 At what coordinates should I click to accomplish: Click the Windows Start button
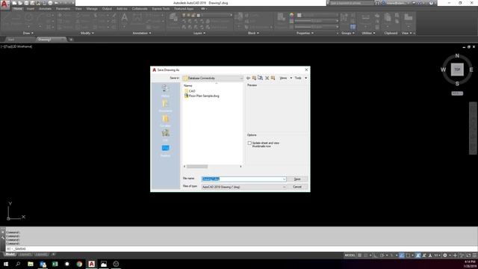[6, 264]
